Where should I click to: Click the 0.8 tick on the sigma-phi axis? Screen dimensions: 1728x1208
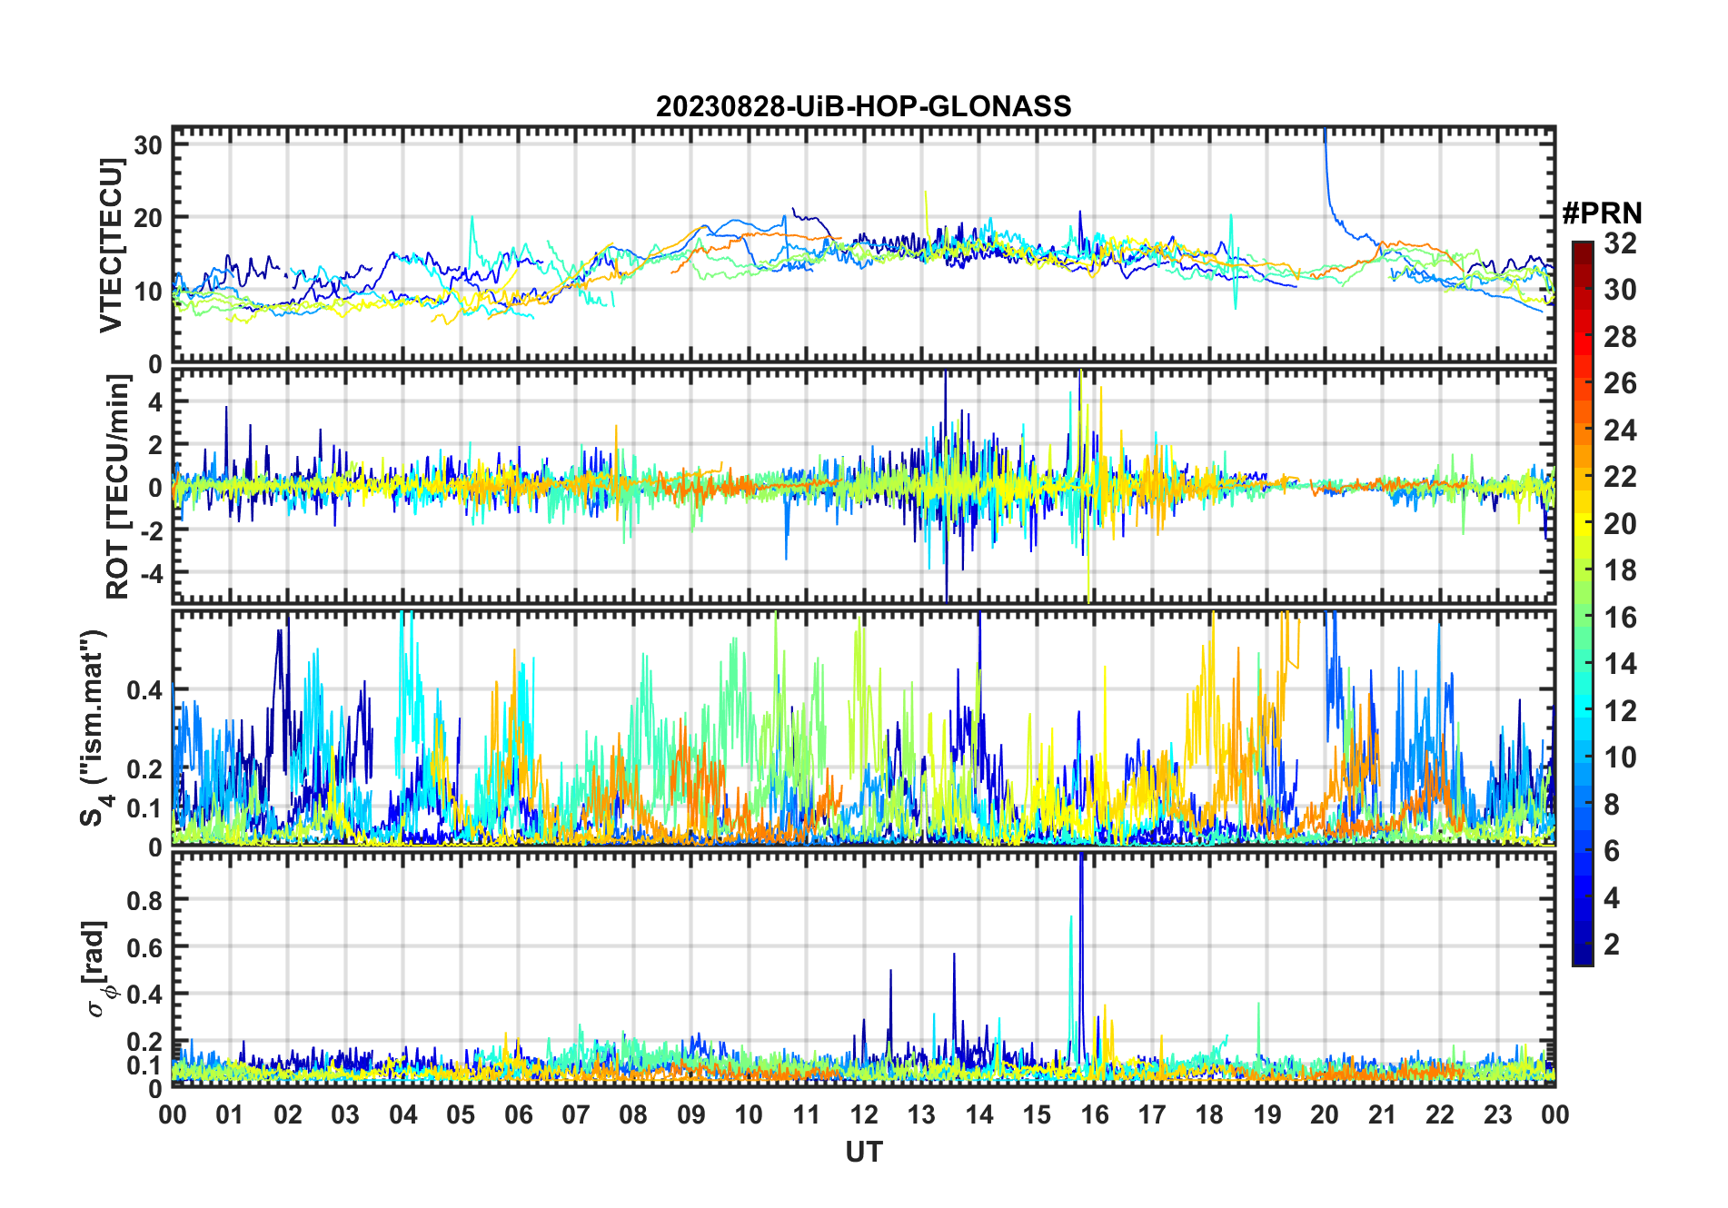click(x=145, y=900)
